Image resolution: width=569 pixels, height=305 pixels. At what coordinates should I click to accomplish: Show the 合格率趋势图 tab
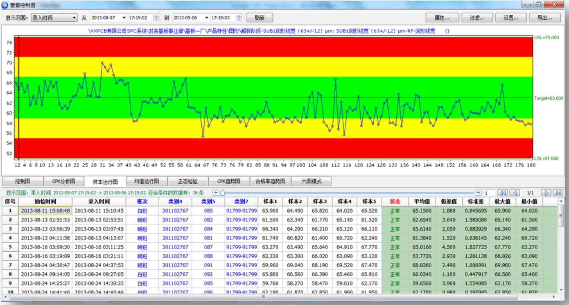(x=270, y=181)
